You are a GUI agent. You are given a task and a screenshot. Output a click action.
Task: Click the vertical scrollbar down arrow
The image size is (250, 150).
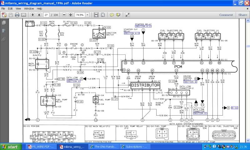pos(247,141)
